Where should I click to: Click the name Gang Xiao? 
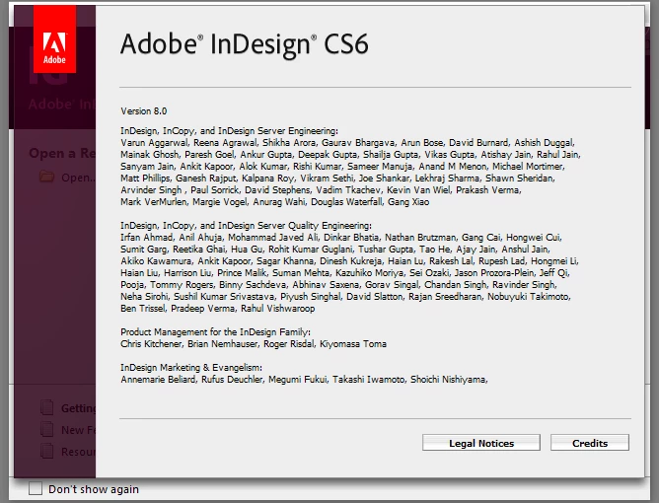click(x=408, y=202)
